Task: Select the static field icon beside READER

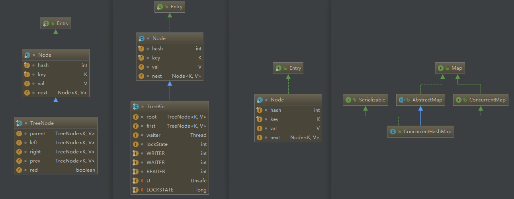Action: coord(136,172)
